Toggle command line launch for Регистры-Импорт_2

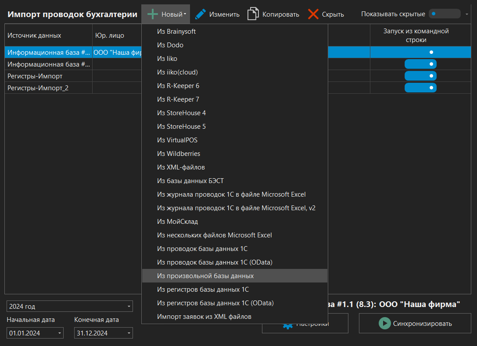click(x=420, y=88)
